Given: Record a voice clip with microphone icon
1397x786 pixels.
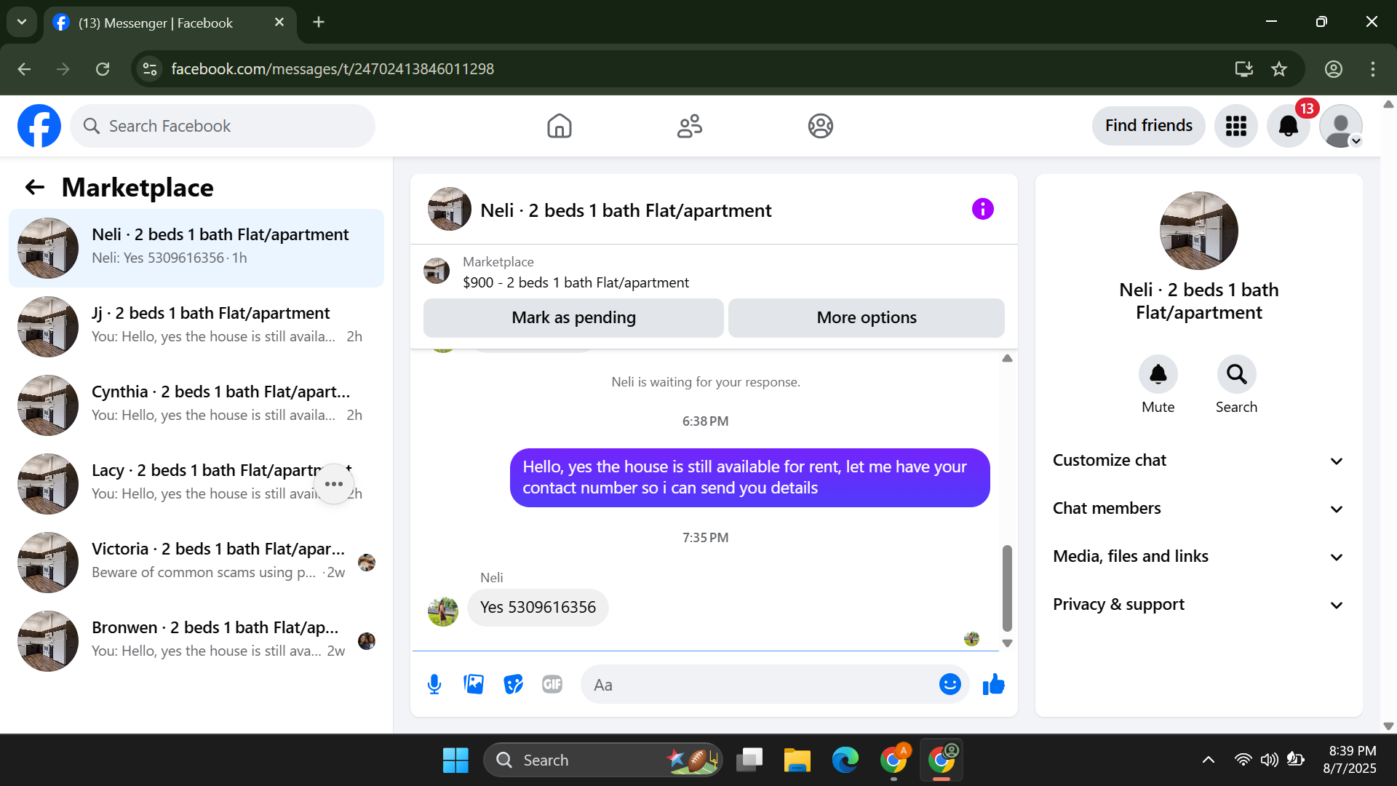Looking at the screenshot, I should (434, 685).
